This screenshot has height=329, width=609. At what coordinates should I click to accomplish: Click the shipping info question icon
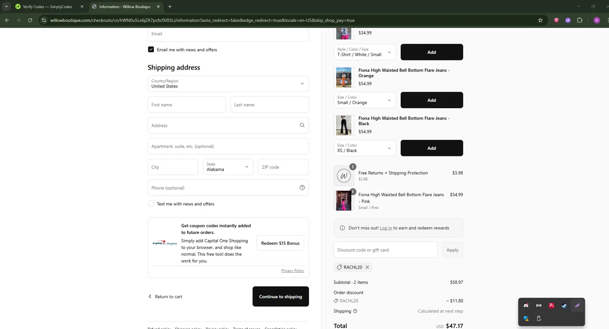pyautogui.click(x=355, y=311)
